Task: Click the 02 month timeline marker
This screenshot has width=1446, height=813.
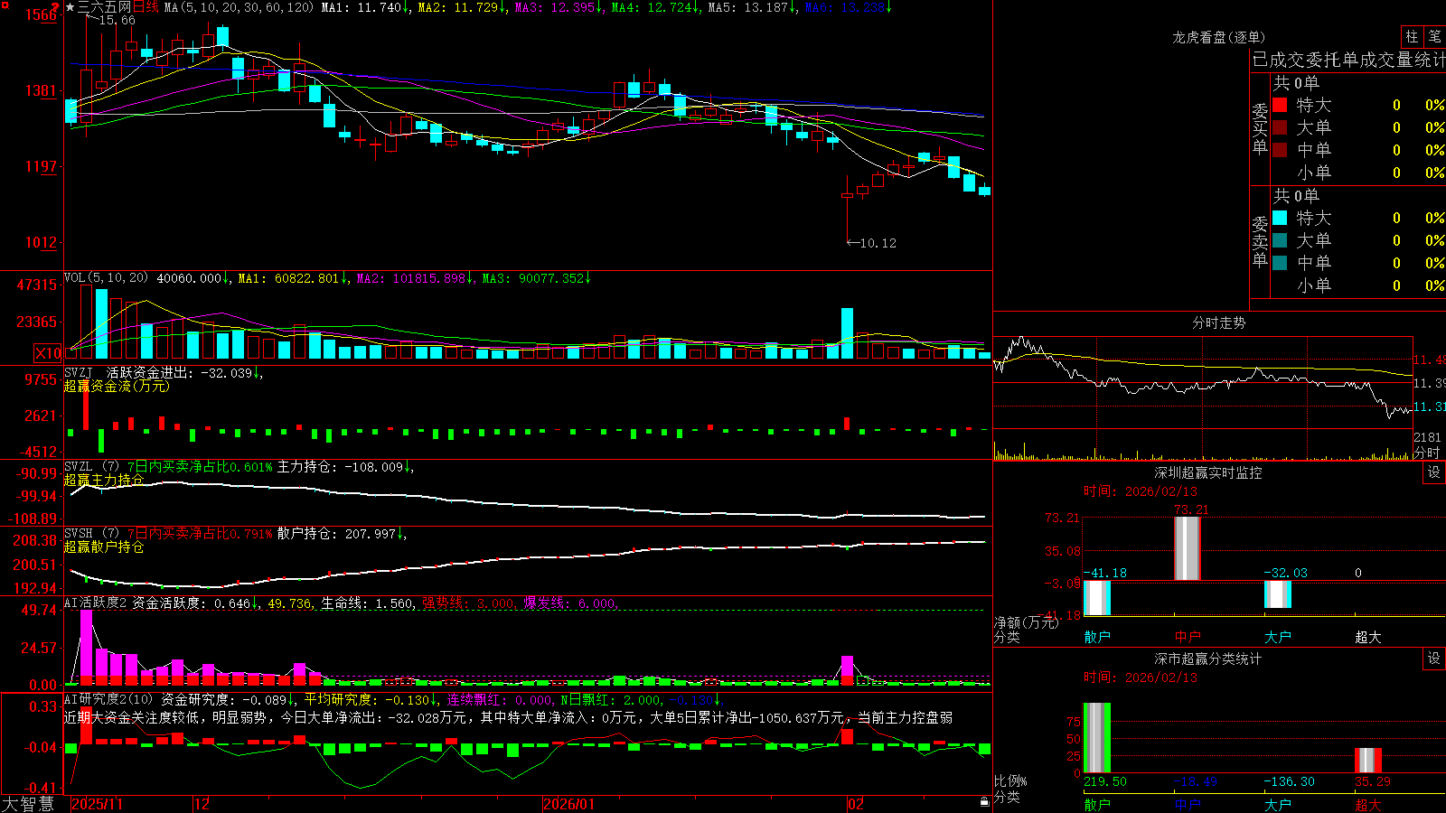Action: coord(856,804)
